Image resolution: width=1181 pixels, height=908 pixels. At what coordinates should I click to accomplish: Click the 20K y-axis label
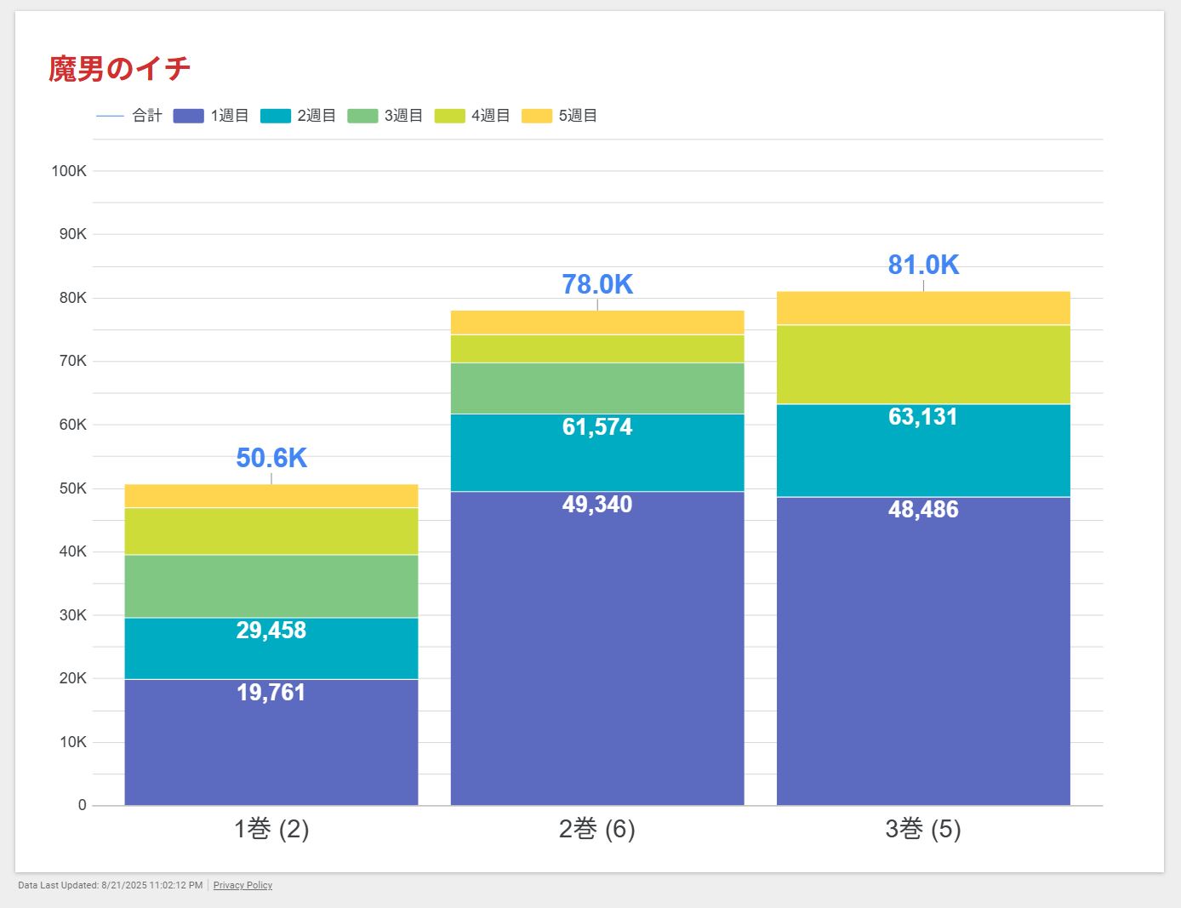pos(73,678)
